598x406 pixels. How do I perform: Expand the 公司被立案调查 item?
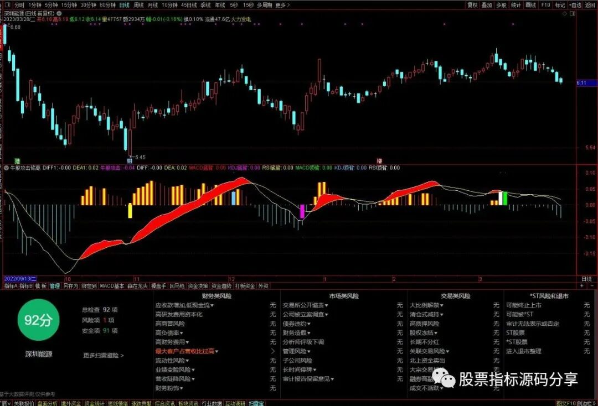pos(306,314)
